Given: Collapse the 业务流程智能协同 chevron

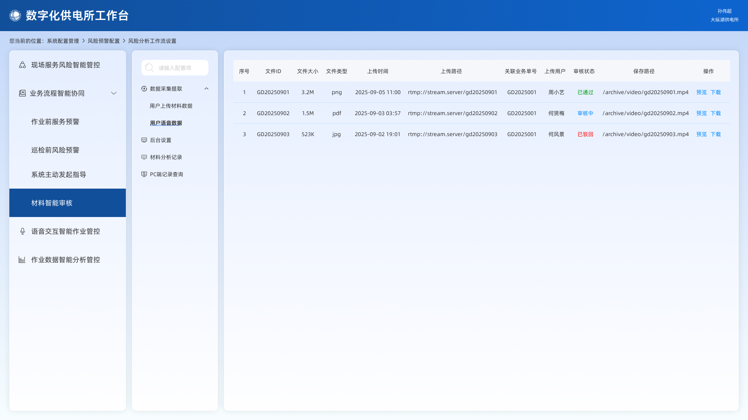Looking at the screenshot, I should (x=114, y=93).
